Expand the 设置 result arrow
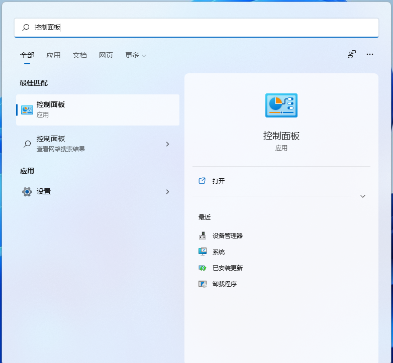Viewport: 393px width, 363px height. click(167, 192)
